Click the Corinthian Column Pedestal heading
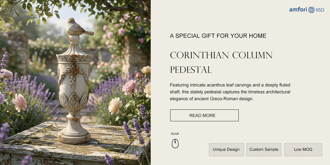The image size is (330, 165). pyautogui.click(x=221, y=62)
